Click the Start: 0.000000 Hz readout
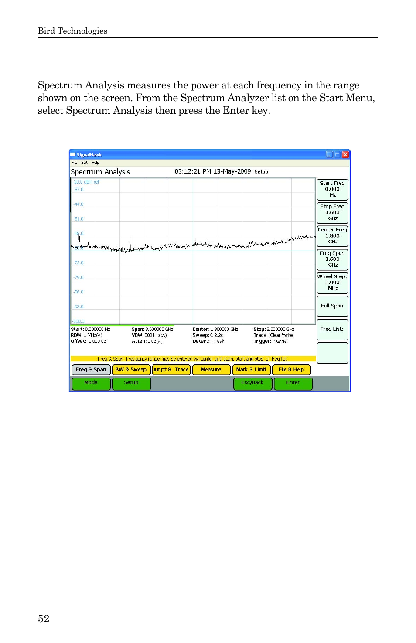This screenshot has height=643, width=416. click(x=91, y=330)
